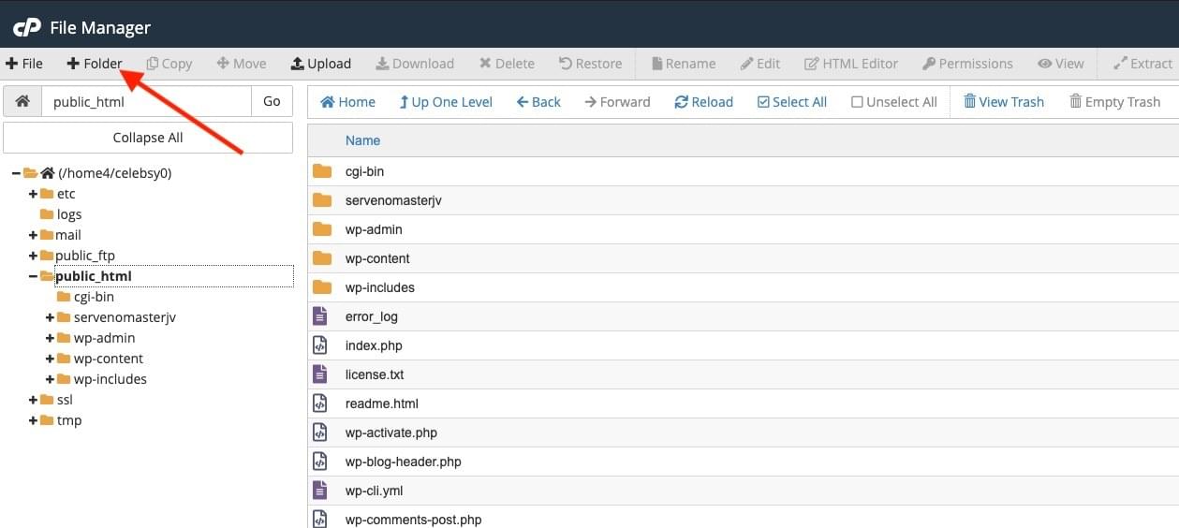Click the public_html path input field
1179x528 pixels.
(146, 101)
